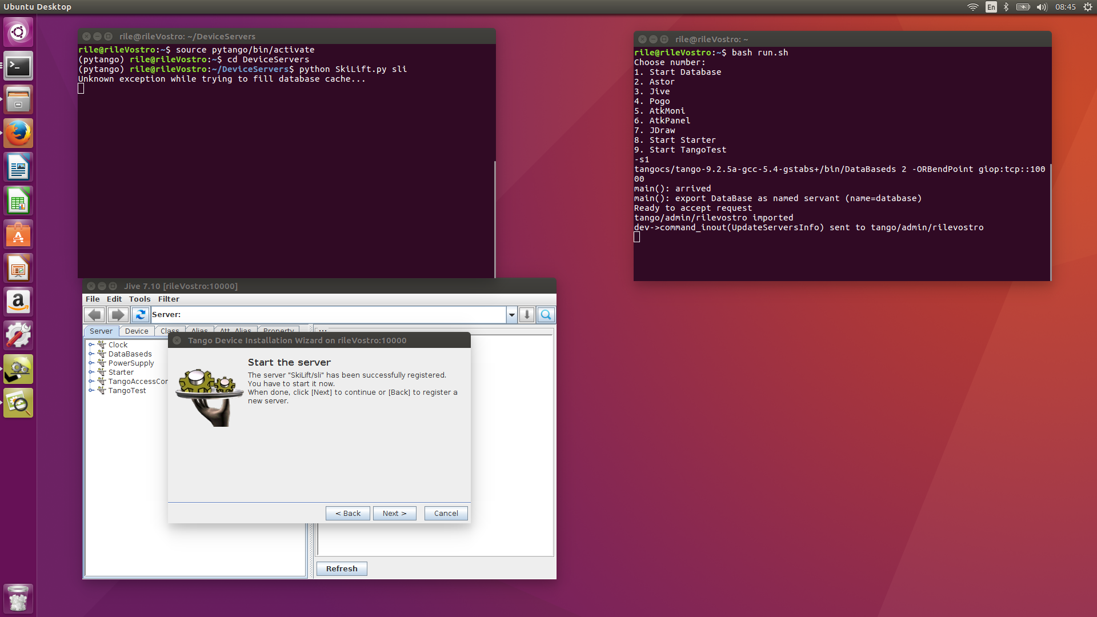
Task: Close the Tango Device Installation Wizard dialog
Action: tap(177, 340)
